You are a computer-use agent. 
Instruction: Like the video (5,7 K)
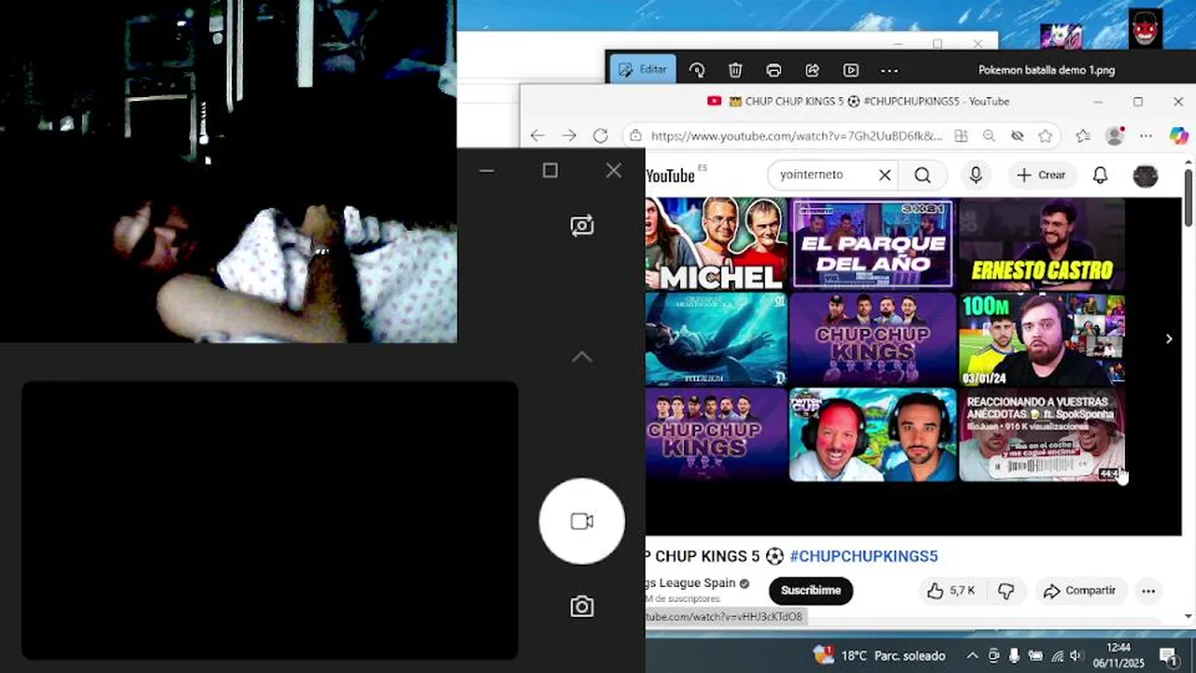point(950,591)
